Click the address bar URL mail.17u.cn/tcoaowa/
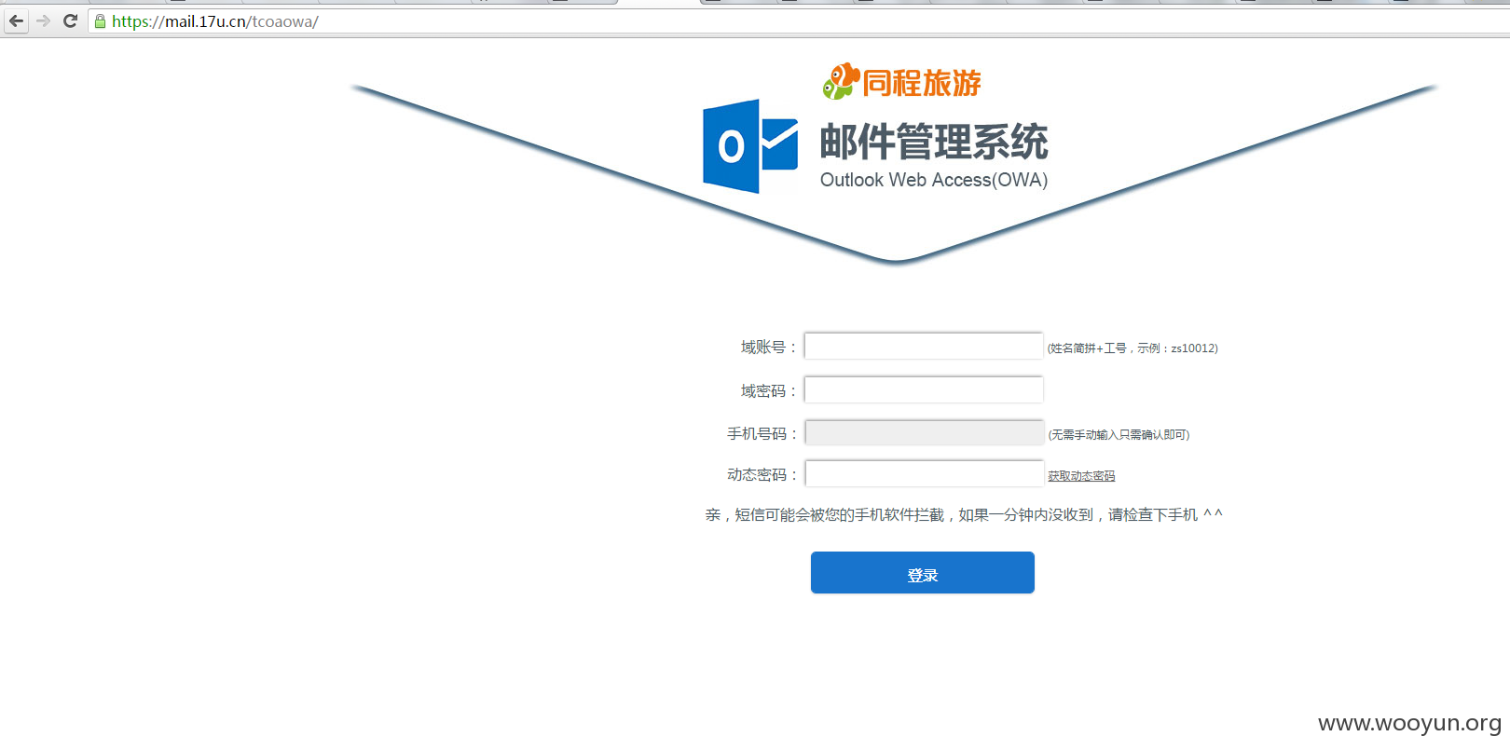Screen dimensions: 1510x750 click(x=215, y=21)
